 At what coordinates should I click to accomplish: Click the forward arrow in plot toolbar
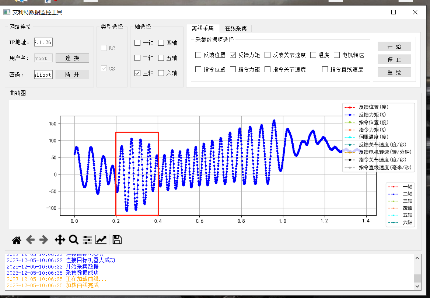tap(43, 240)
